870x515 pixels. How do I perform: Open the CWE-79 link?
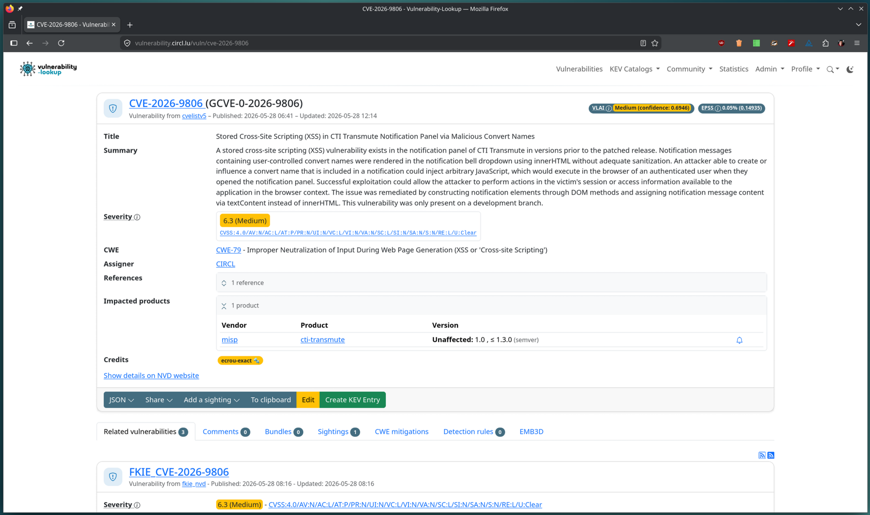pos(228,250)
